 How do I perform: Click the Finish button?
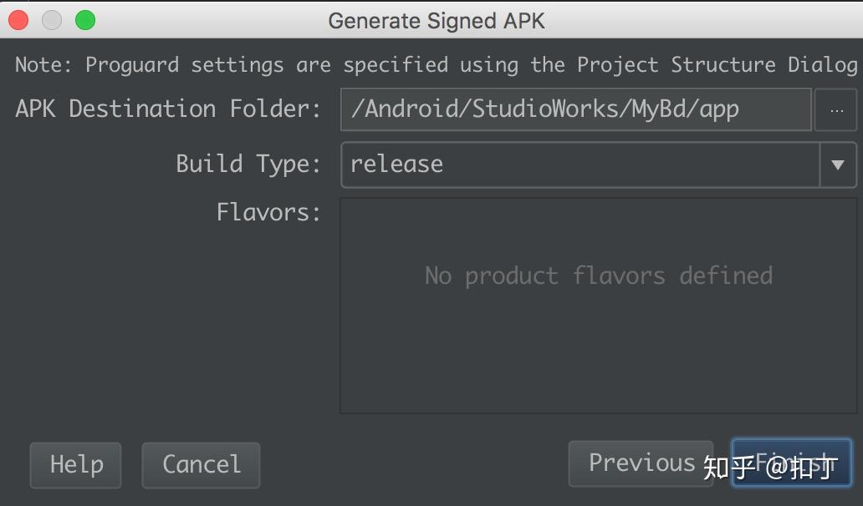792,463
